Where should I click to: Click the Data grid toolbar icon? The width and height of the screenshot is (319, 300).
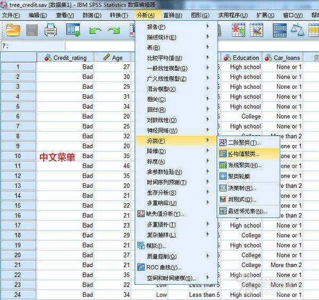pyautogui.click(x=280, y=30)
